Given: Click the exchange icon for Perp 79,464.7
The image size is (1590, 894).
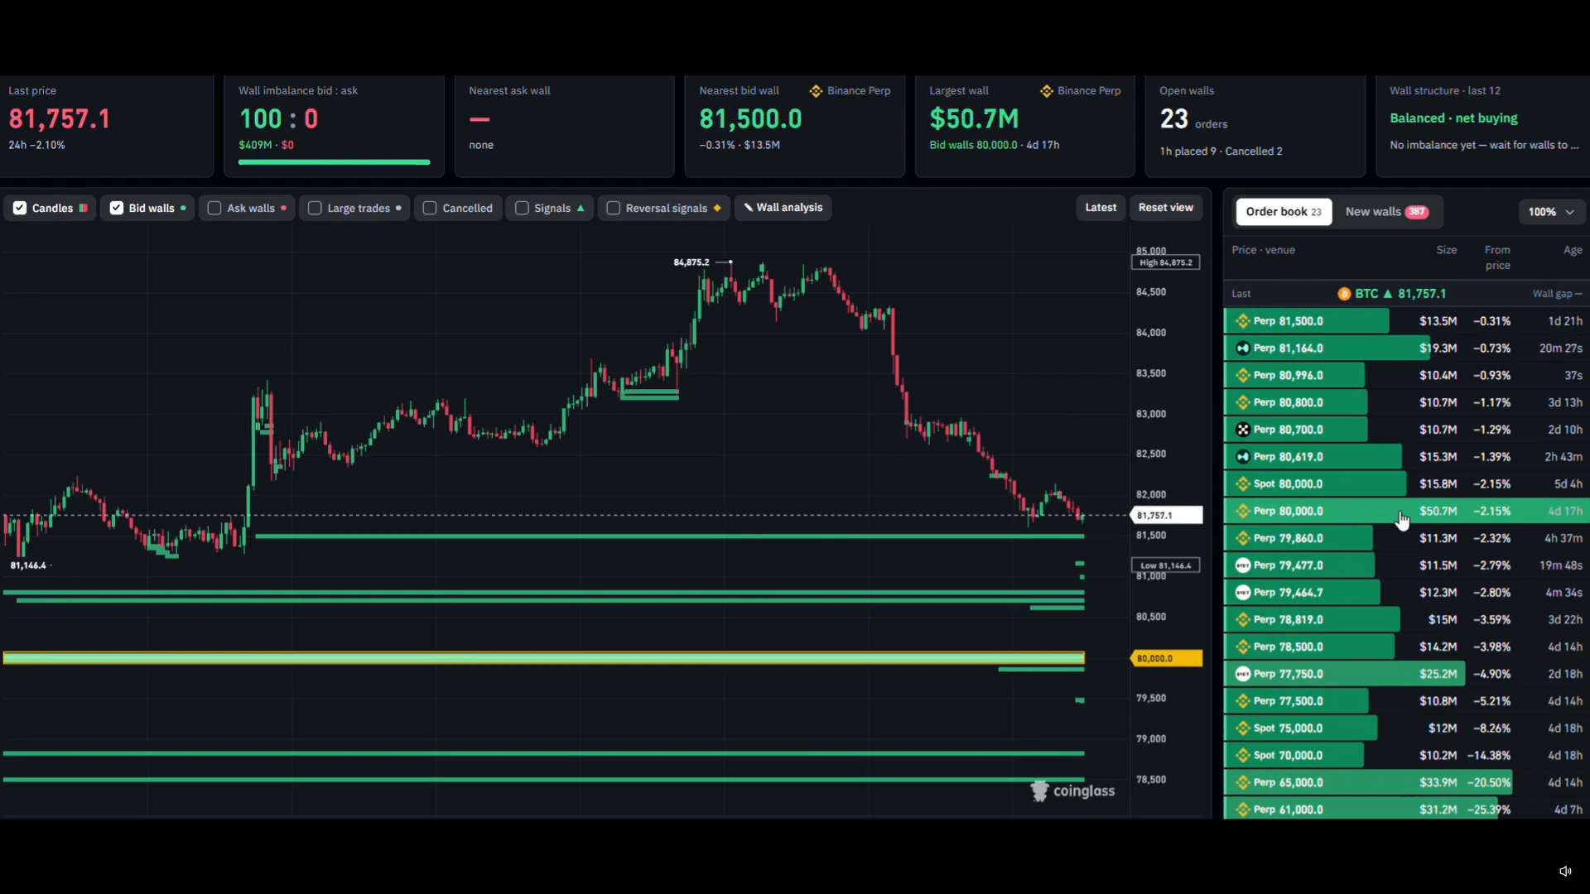Looking at the screenshot, I should point(1242,593).
